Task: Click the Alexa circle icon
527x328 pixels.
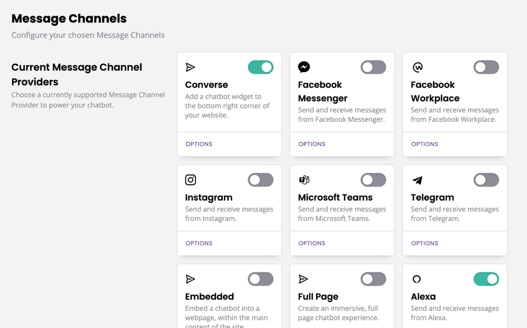Action: point(416,279)
